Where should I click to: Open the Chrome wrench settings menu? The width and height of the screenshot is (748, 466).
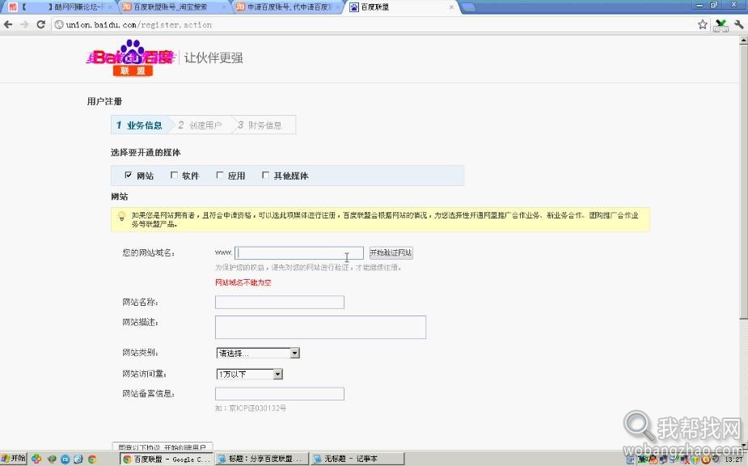pyautogui.click(x=738, y=24)
